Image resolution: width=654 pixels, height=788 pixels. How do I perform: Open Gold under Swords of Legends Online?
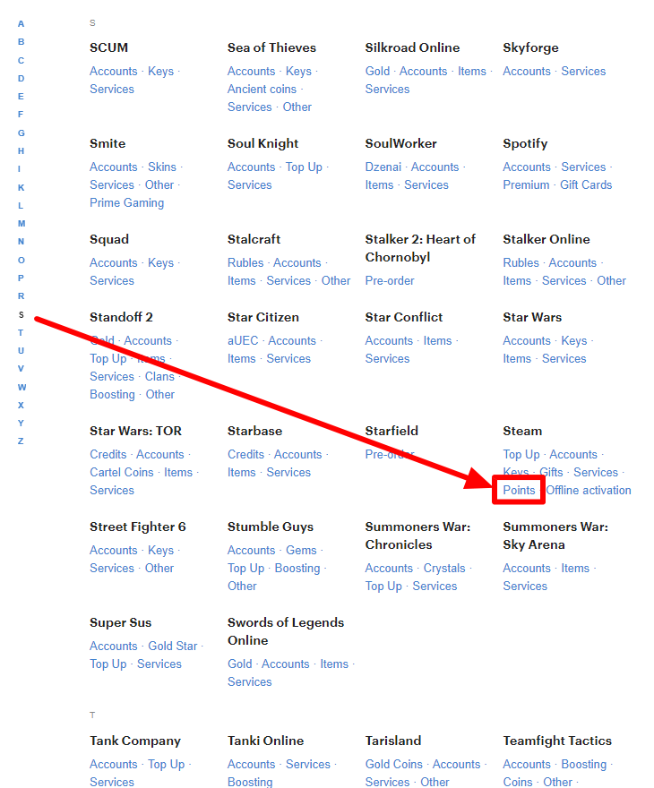(240, 664)
